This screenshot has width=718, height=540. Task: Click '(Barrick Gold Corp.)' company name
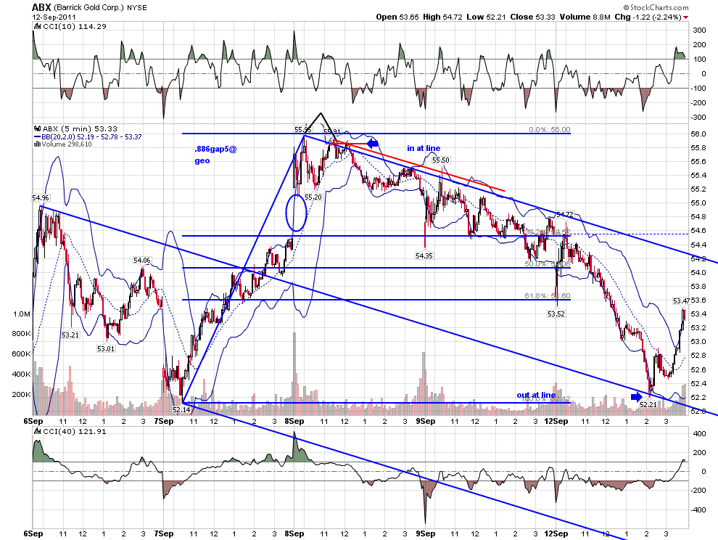(88, 8)
